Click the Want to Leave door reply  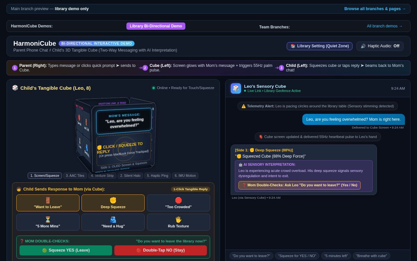[48, 203]
